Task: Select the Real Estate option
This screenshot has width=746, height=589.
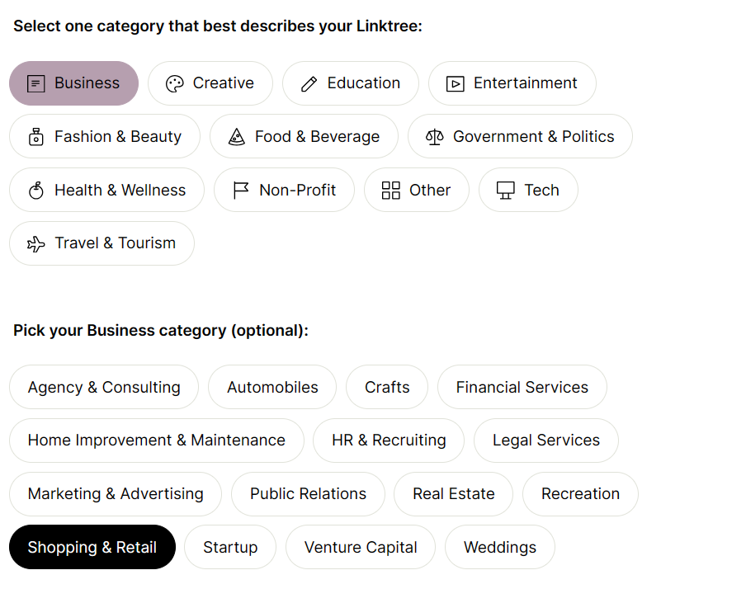Action: coord(453,494)
